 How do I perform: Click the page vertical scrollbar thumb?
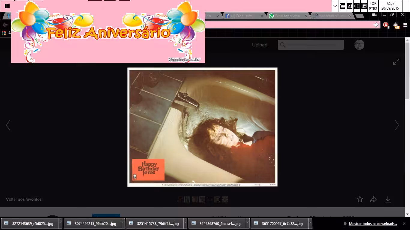408,71
